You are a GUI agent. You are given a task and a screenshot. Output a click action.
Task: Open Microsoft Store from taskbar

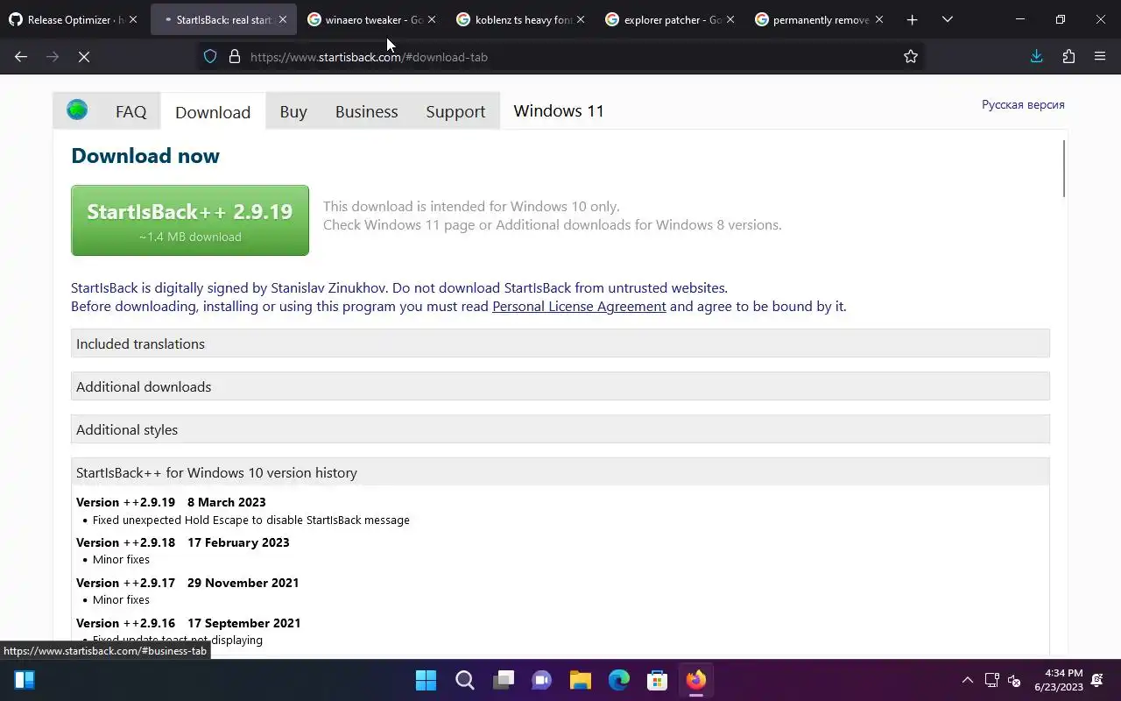point(657,680)
